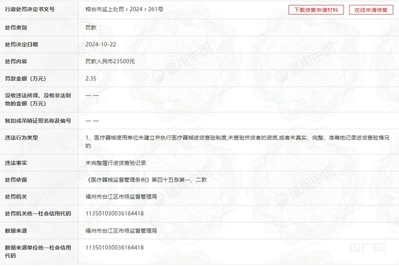399x266 pixels.
Task: Click the violation type description starting with 1、医疗器械使用单位
Action: tap(237, 142)
